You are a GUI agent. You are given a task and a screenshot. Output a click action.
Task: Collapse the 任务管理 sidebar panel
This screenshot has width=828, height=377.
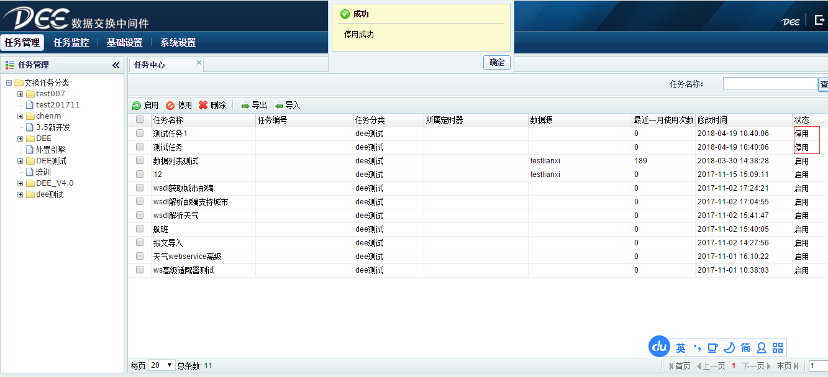click(116, 65)
